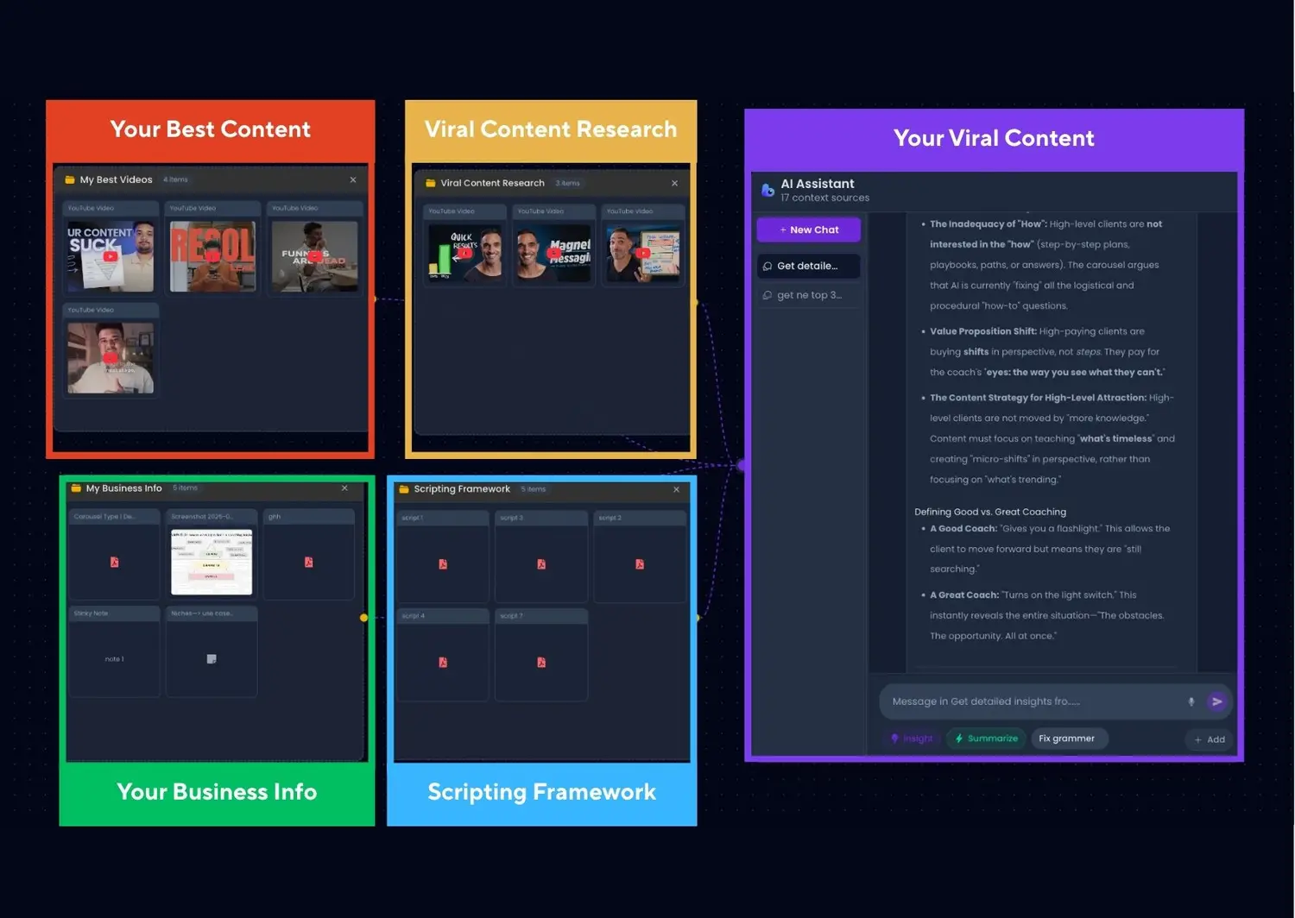Select the Fix grammer suggestion chip
This screenshot has width=1295, height=918.
click(x=1066, y=739)
